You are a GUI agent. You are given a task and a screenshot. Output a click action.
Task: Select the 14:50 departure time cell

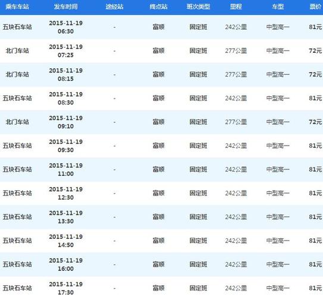[65, 241]
